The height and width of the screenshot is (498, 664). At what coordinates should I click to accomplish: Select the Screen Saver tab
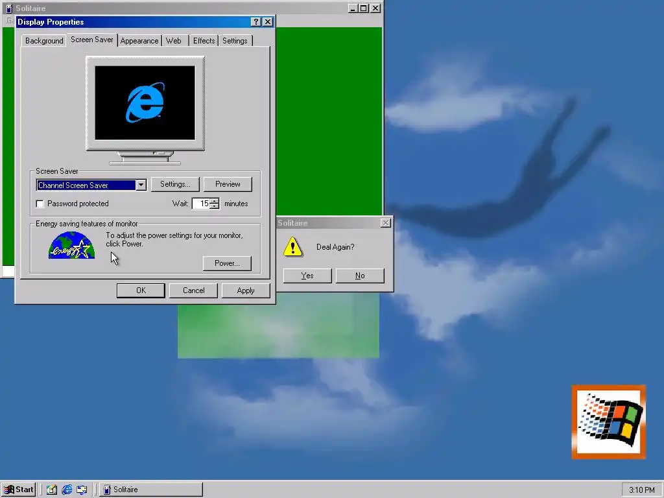point(92,40)
